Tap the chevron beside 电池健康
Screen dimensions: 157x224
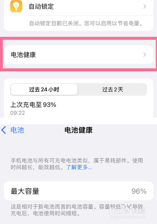coord(144,55)
